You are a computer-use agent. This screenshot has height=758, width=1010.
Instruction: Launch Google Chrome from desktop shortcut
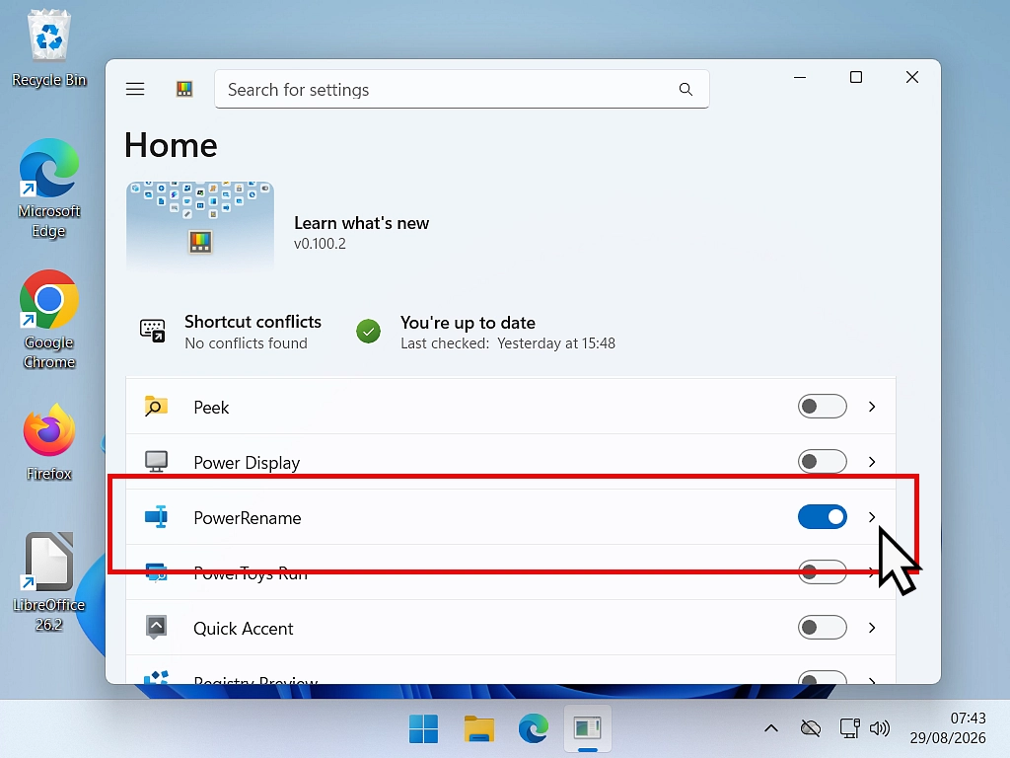49,320
